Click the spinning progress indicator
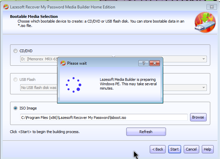 74,85
